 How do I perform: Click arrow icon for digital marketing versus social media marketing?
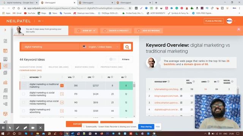tap(62, 102)
